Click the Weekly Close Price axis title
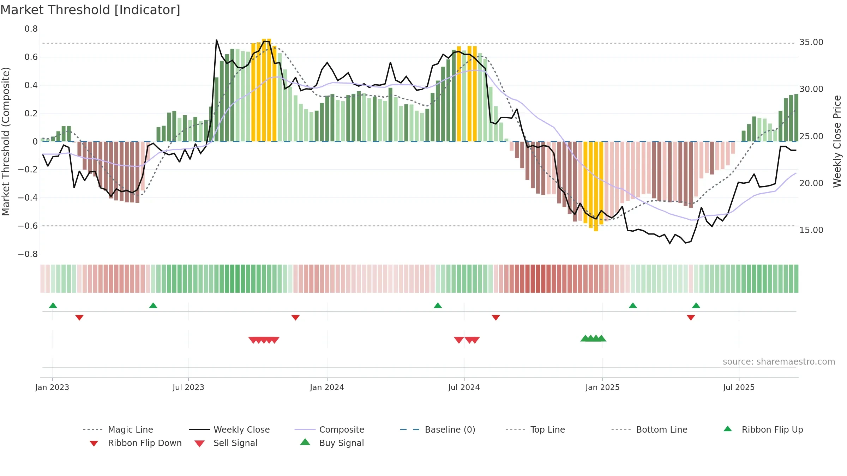 tap(837, 141)
